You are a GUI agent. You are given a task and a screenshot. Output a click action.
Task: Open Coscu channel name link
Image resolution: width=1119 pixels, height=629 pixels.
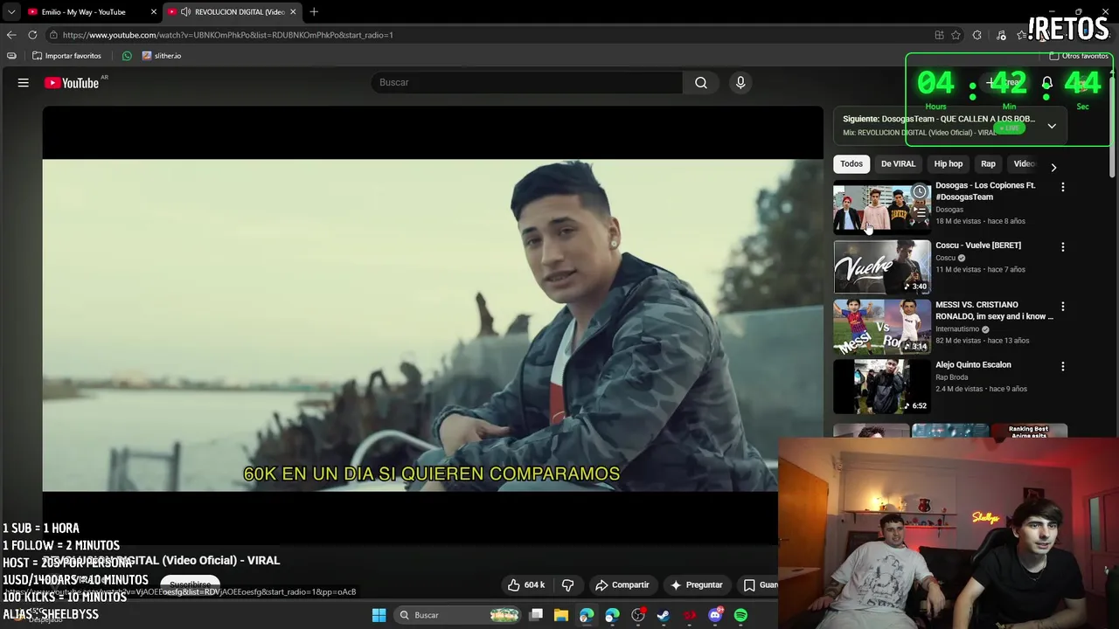(946, 258)
